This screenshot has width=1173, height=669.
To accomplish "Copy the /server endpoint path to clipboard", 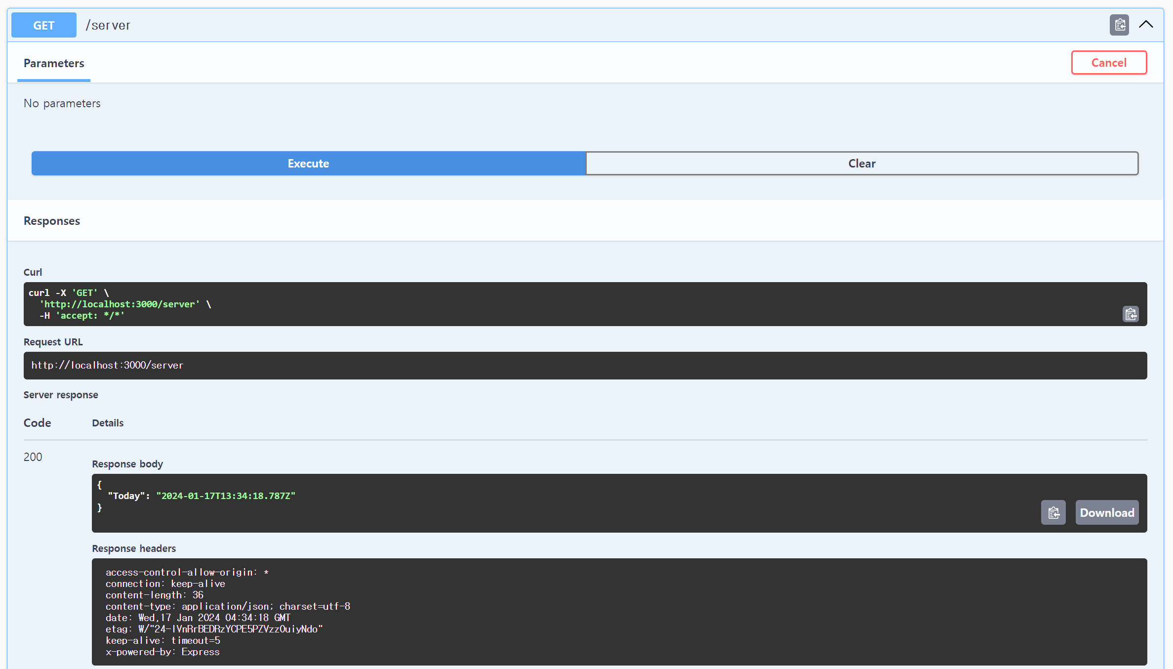I will (1119, 25).
